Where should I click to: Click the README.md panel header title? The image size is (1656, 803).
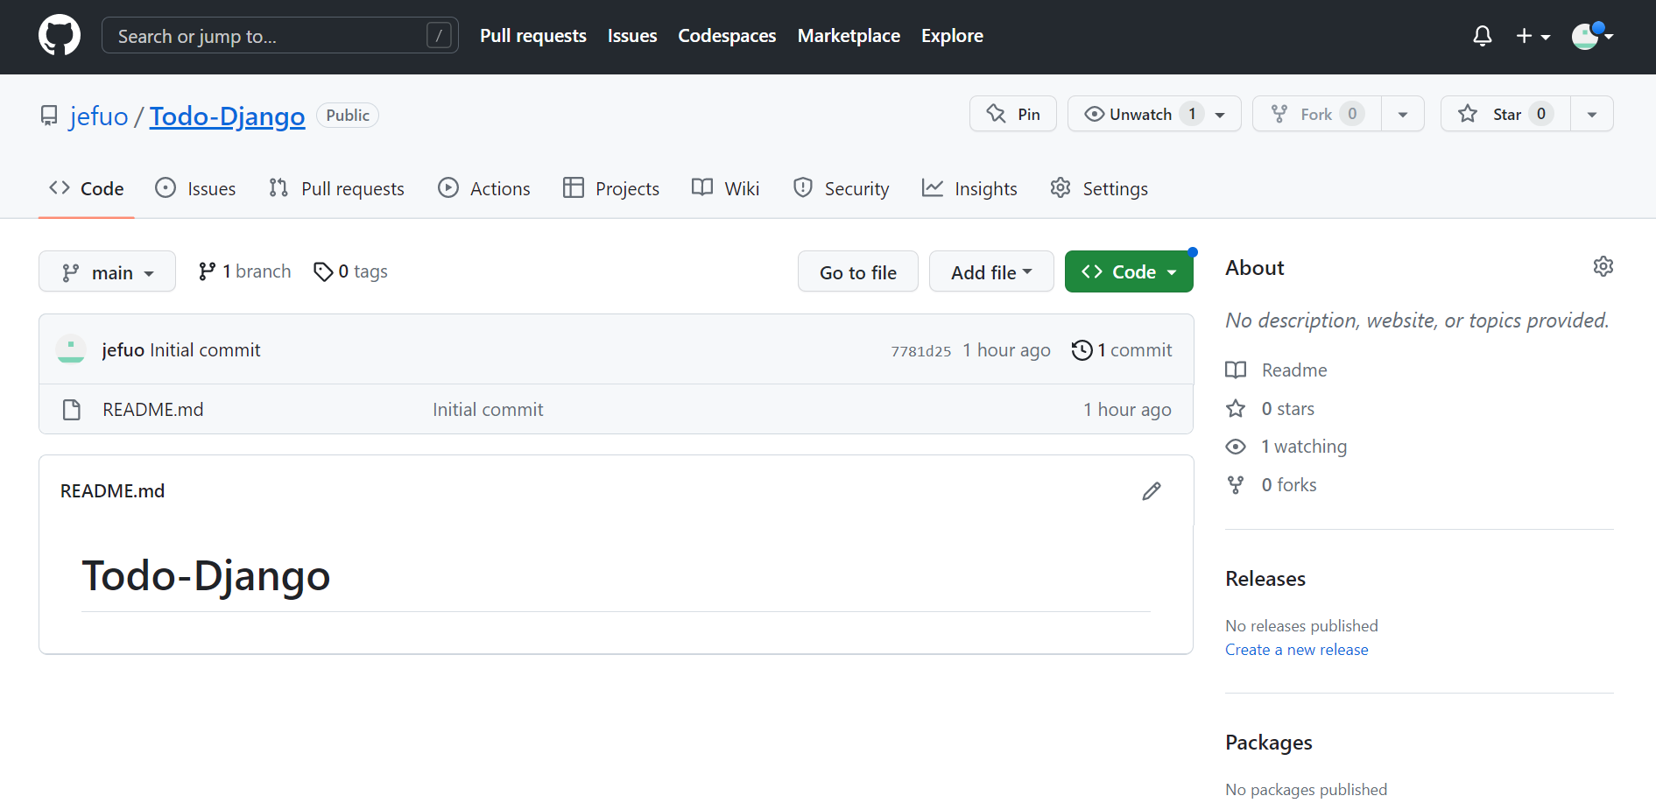point(112,491)
